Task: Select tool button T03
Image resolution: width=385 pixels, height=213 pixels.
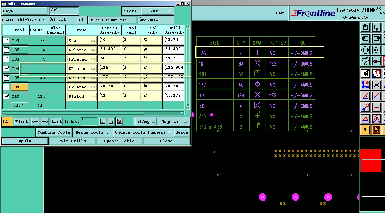Action: tap(19, 59)
